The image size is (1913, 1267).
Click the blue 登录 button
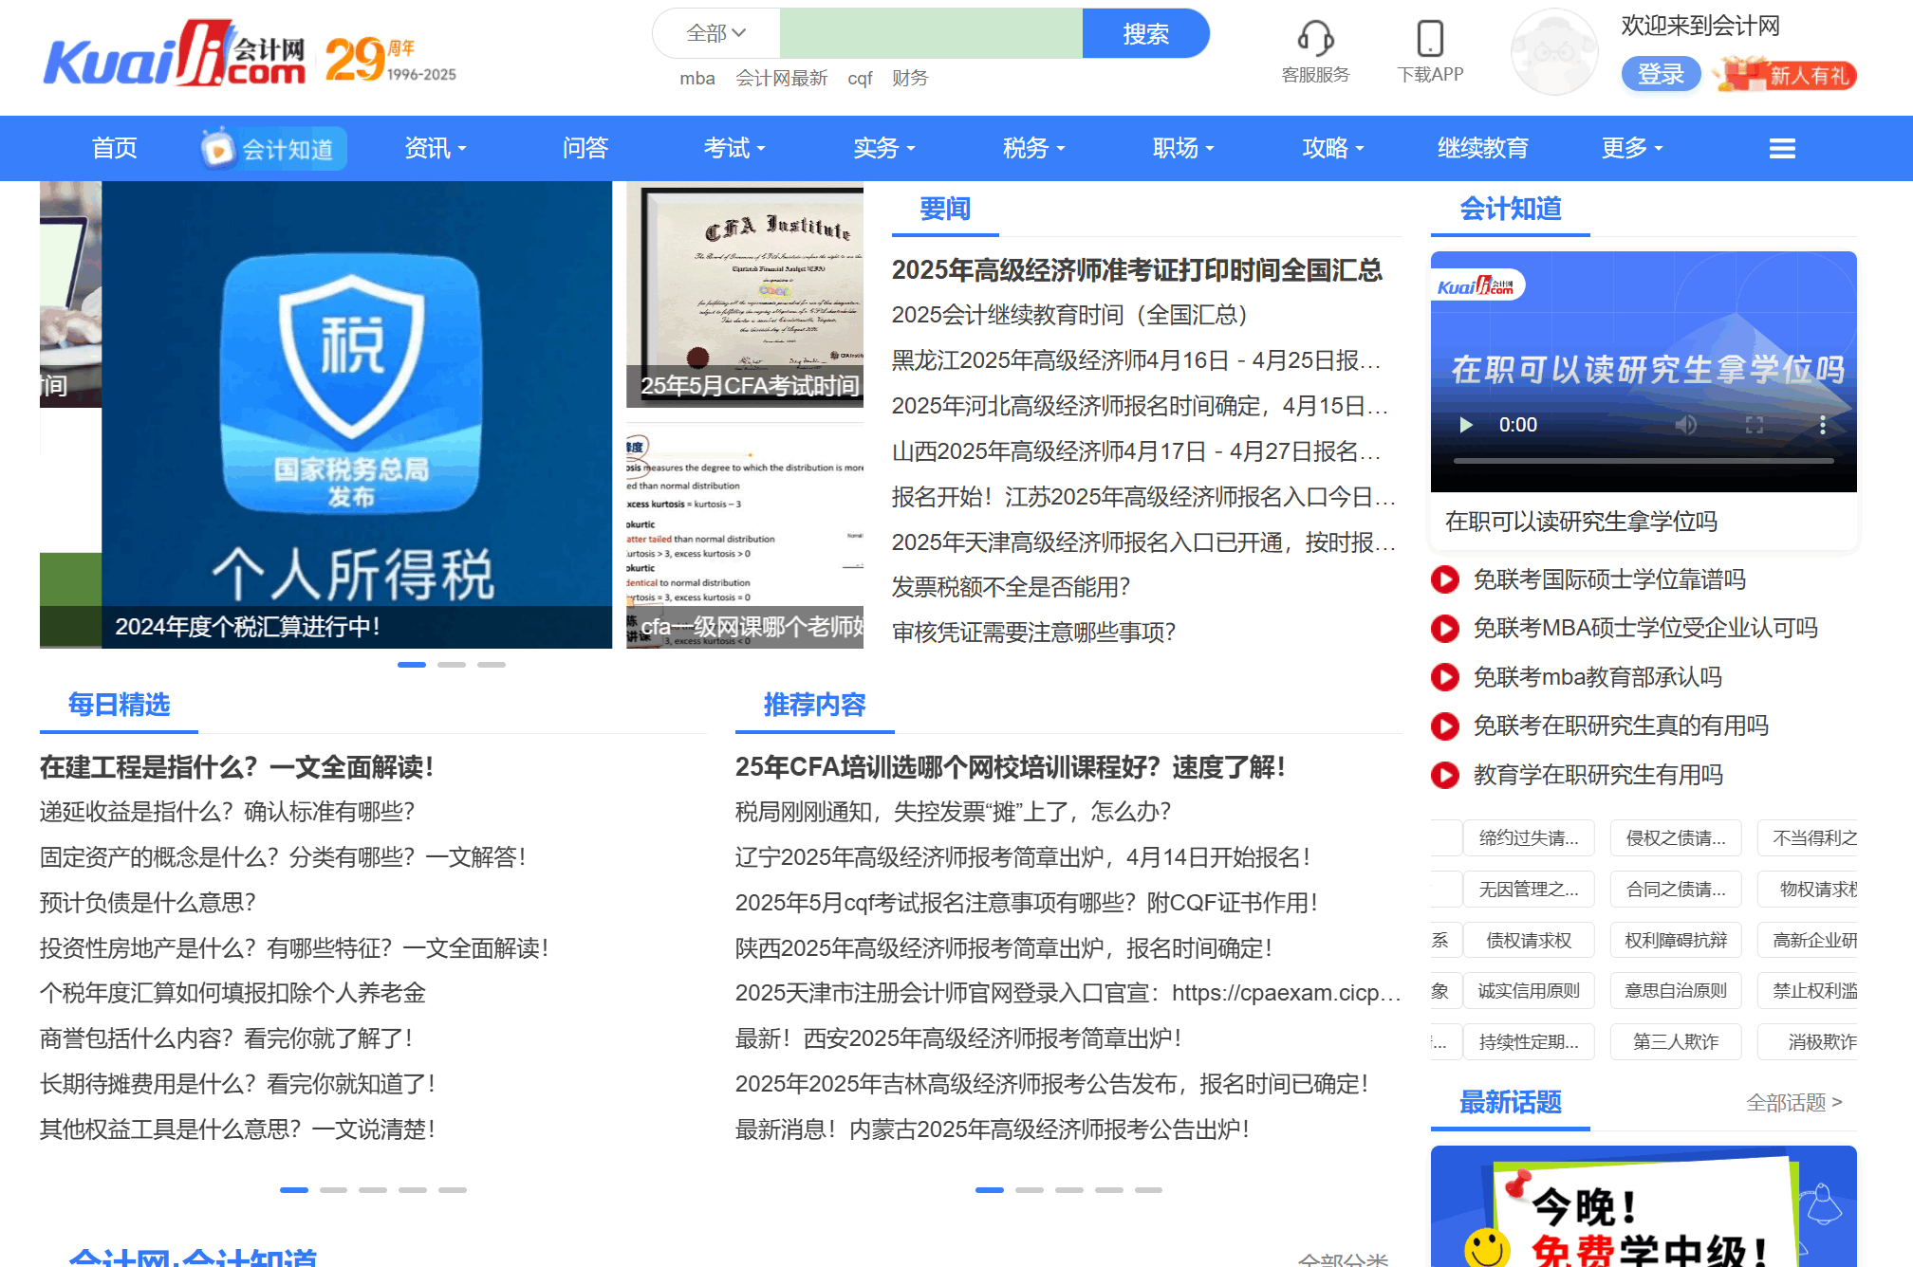[x=1660, y=74]
